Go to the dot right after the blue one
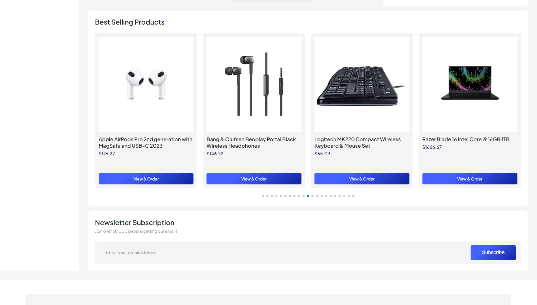 [313, 196]
